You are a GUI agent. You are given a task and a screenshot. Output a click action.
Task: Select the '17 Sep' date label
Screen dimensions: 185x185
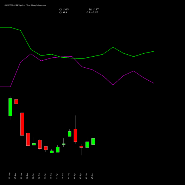[92, 176]
